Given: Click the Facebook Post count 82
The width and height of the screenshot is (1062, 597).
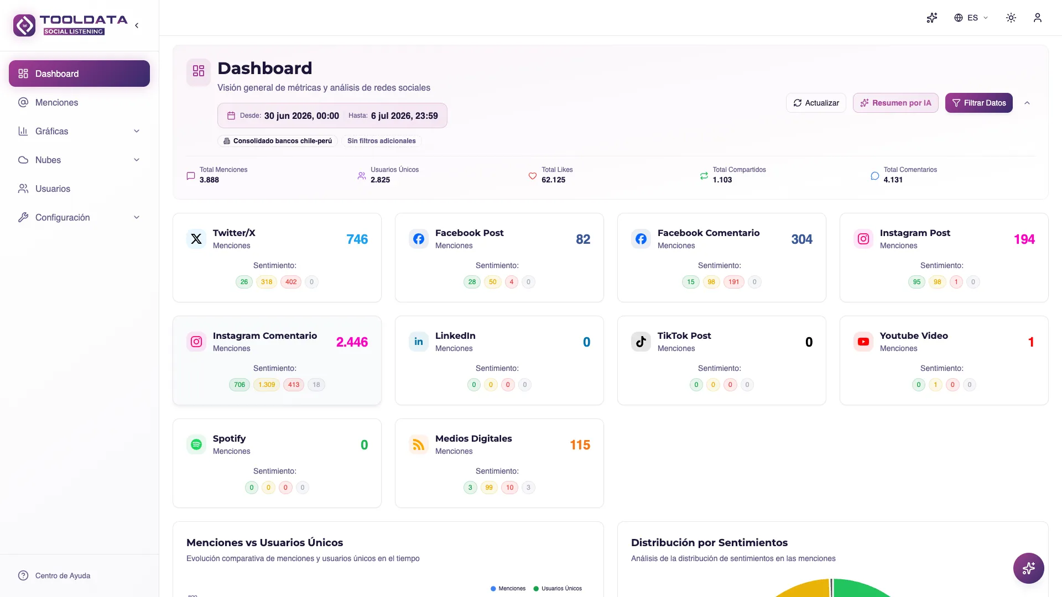Looking at the screenshot, I should pyautogui.click(x=583, y=239).
